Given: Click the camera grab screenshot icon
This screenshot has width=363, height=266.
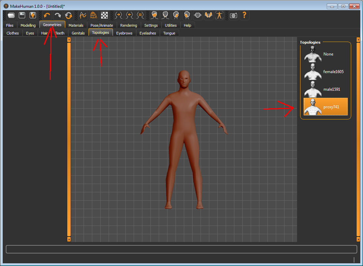Looking at the screenshot, I should coord(233,15).
